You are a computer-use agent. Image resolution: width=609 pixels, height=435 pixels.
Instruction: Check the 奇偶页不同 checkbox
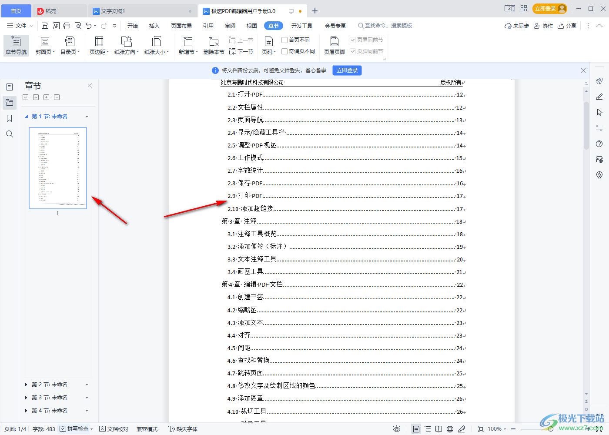(284, 51)
